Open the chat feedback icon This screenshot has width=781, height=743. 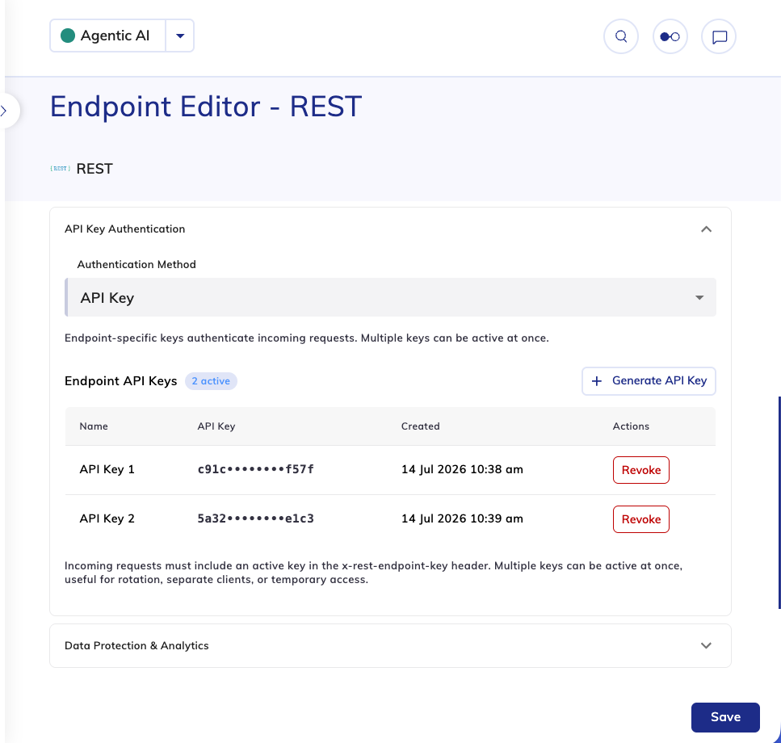click(x=719, y=36)
